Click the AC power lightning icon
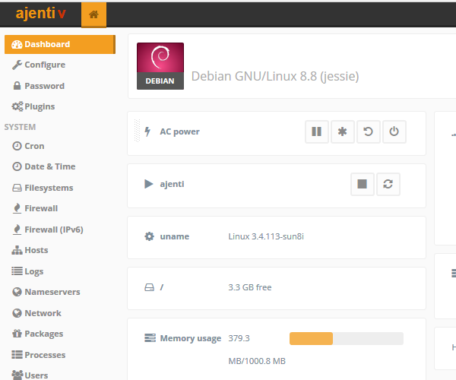 147,131
